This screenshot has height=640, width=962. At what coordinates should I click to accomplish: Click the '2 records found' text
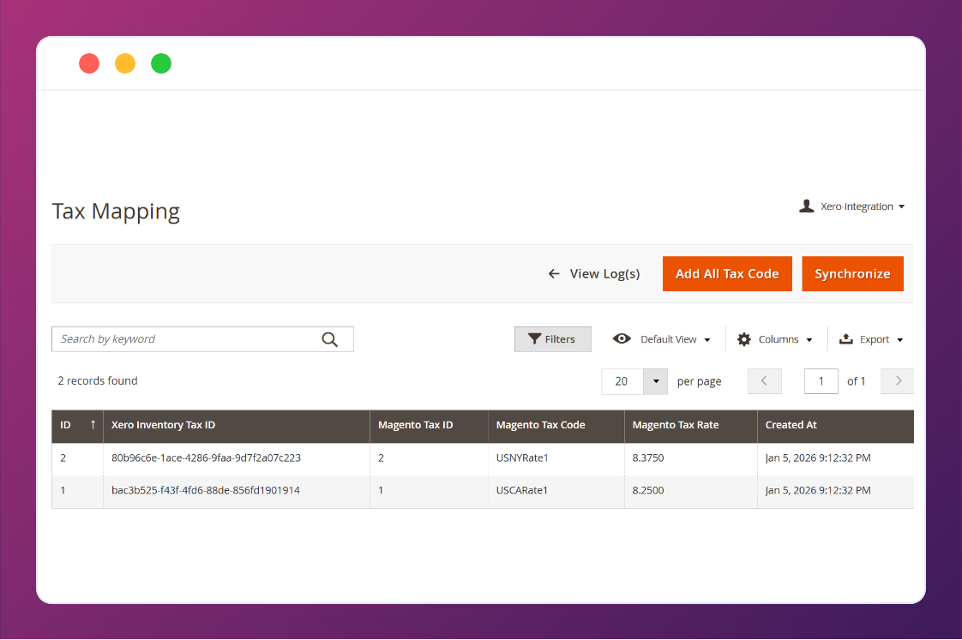(x=98, y=380)
